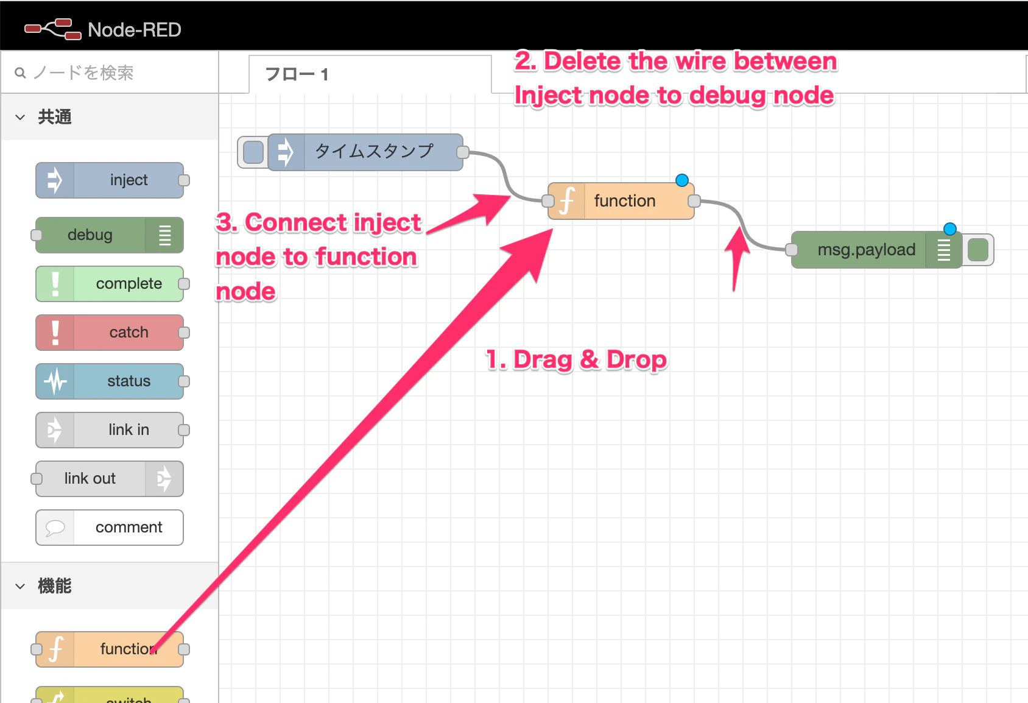Select the function node label on canvas
The height and width of the screenshot is (703, 1028).
625,201
